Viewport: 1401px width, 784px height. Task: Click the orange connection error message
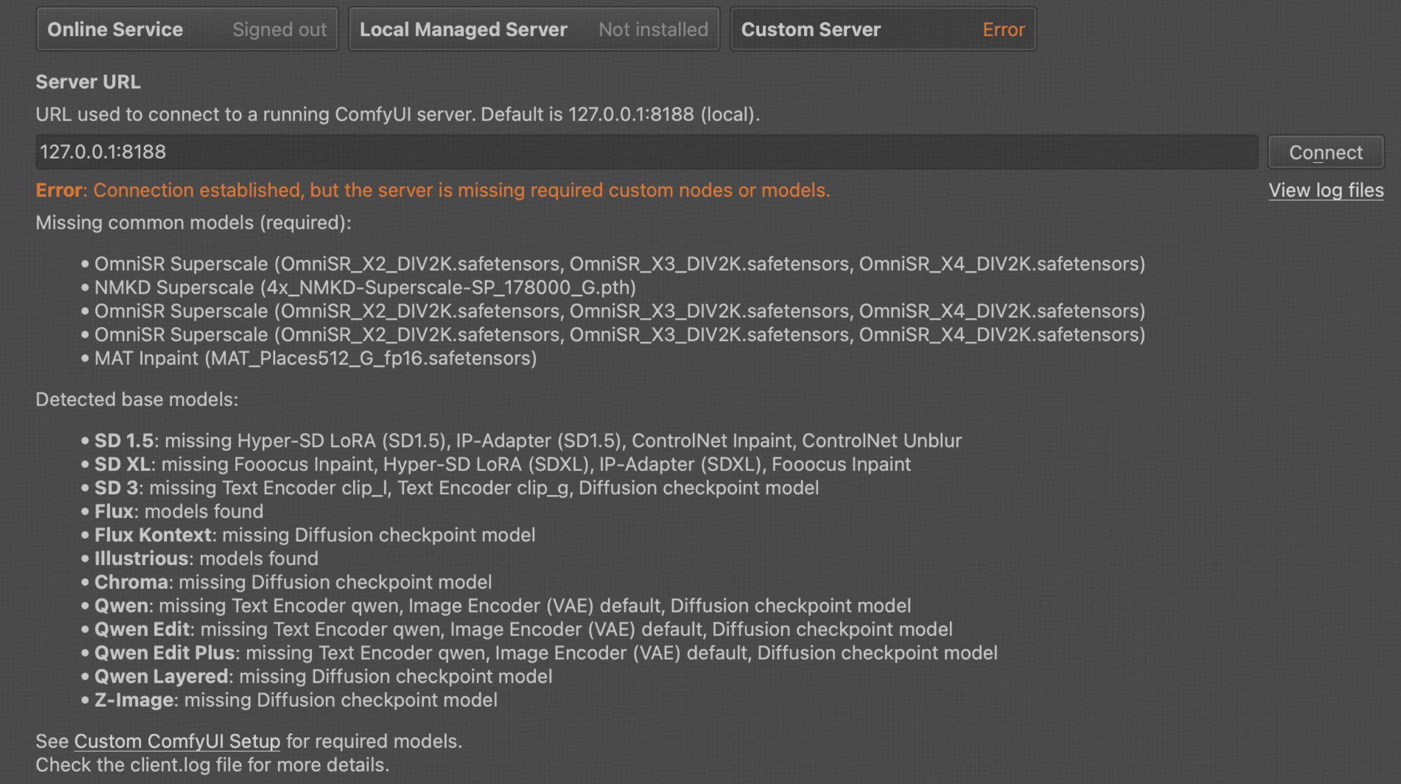point(433,190)
